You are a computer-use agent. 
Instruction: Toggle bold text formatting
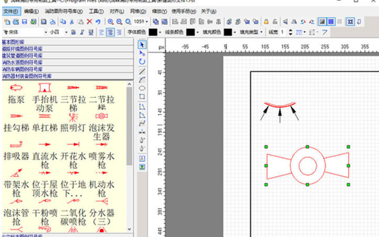coord(73,32)
